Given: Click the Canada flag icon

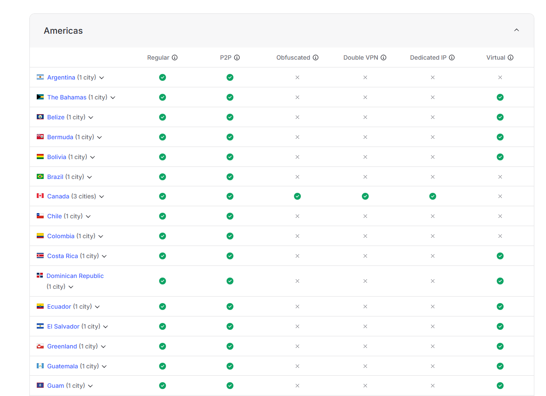Looking at the screenshot, I should click(x=40, y=196).
